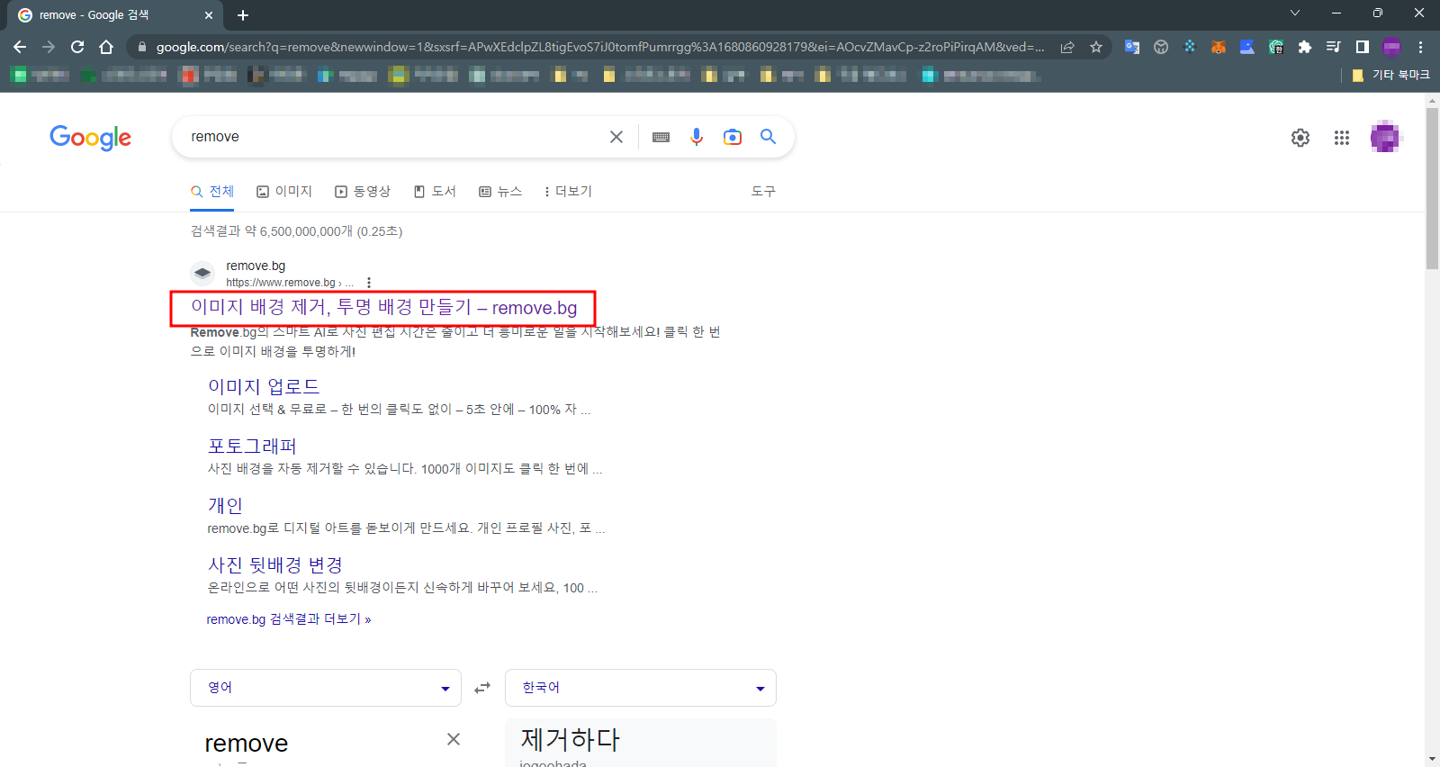Click the page vertical scrollbar

click(1432, 189)
